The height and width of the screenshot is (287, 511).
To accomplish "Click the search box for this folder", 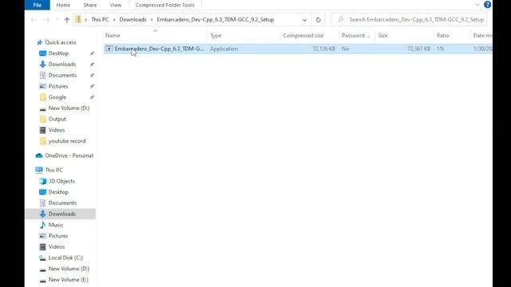I will [x=409, y=19].
